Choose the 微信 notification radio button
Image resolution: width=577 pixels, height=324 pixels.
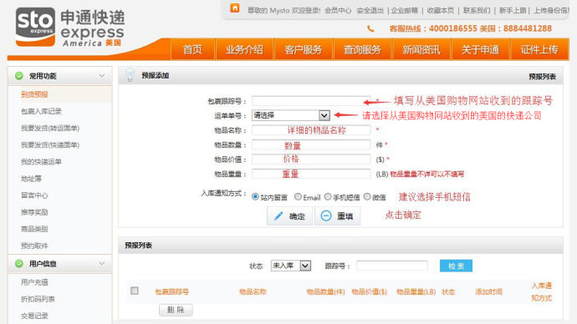click(367, 197)
